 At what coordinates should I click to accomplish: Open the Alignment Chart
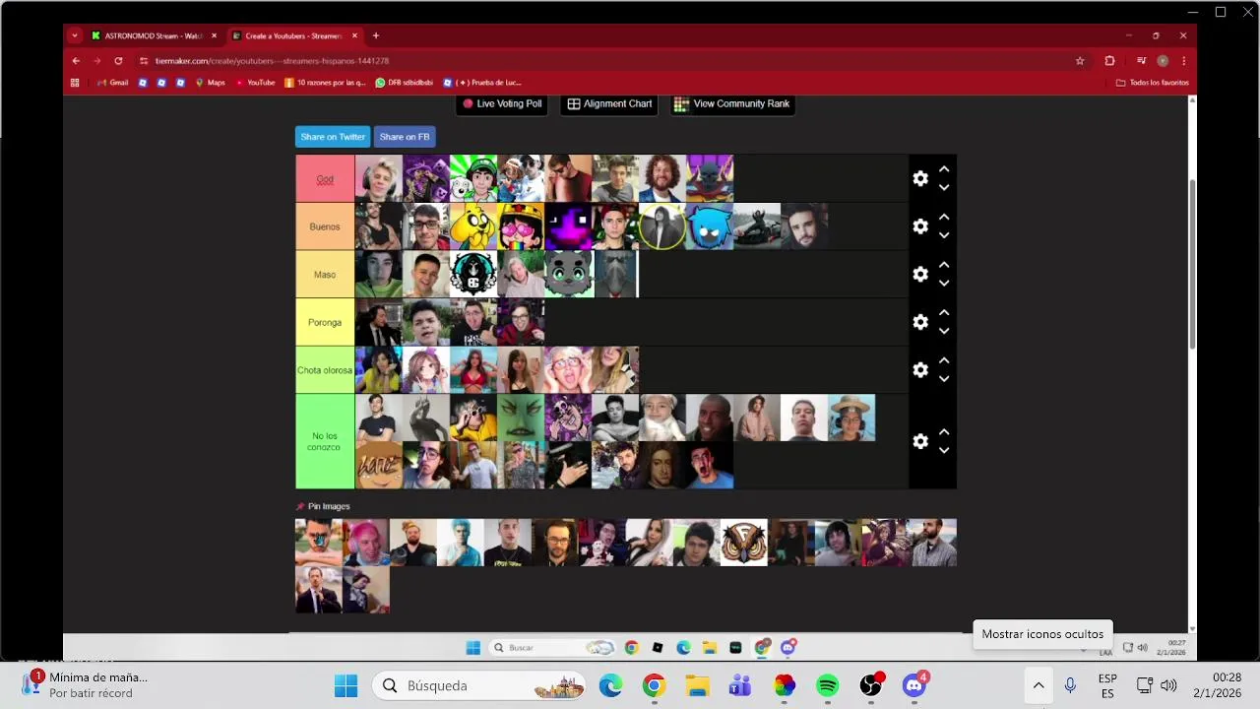[610, 103]
